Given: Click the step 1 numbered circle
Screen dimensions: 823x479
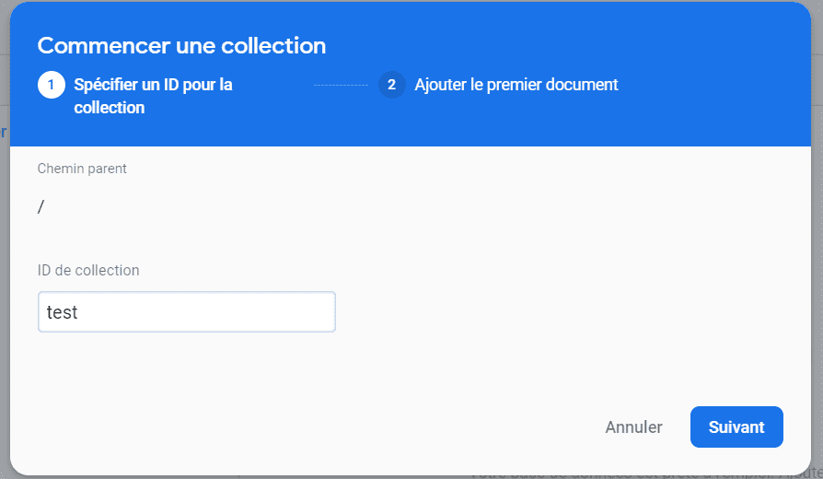Looking at the screenshot, I should pos(51,85).
